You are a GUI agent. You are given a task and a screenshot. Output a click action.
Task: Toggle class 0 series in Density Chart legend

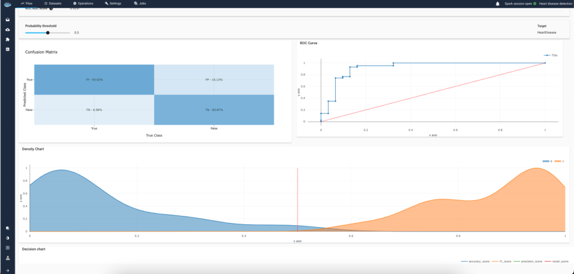point(547,161)
